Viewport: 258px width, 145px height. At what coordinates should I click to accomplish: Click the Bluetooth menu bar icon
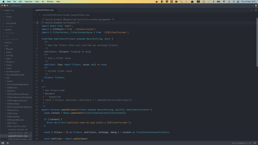point(213,2)
